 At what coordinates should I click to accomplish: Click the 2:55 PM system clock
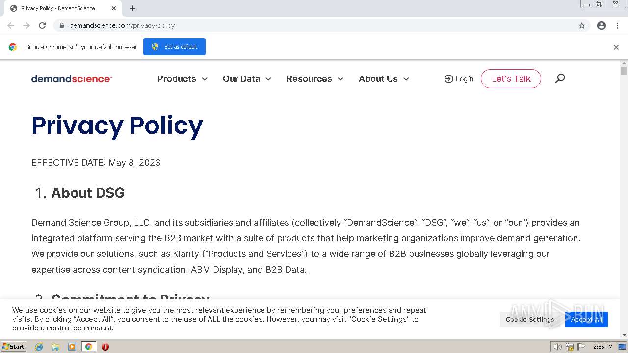coord(602,347)
